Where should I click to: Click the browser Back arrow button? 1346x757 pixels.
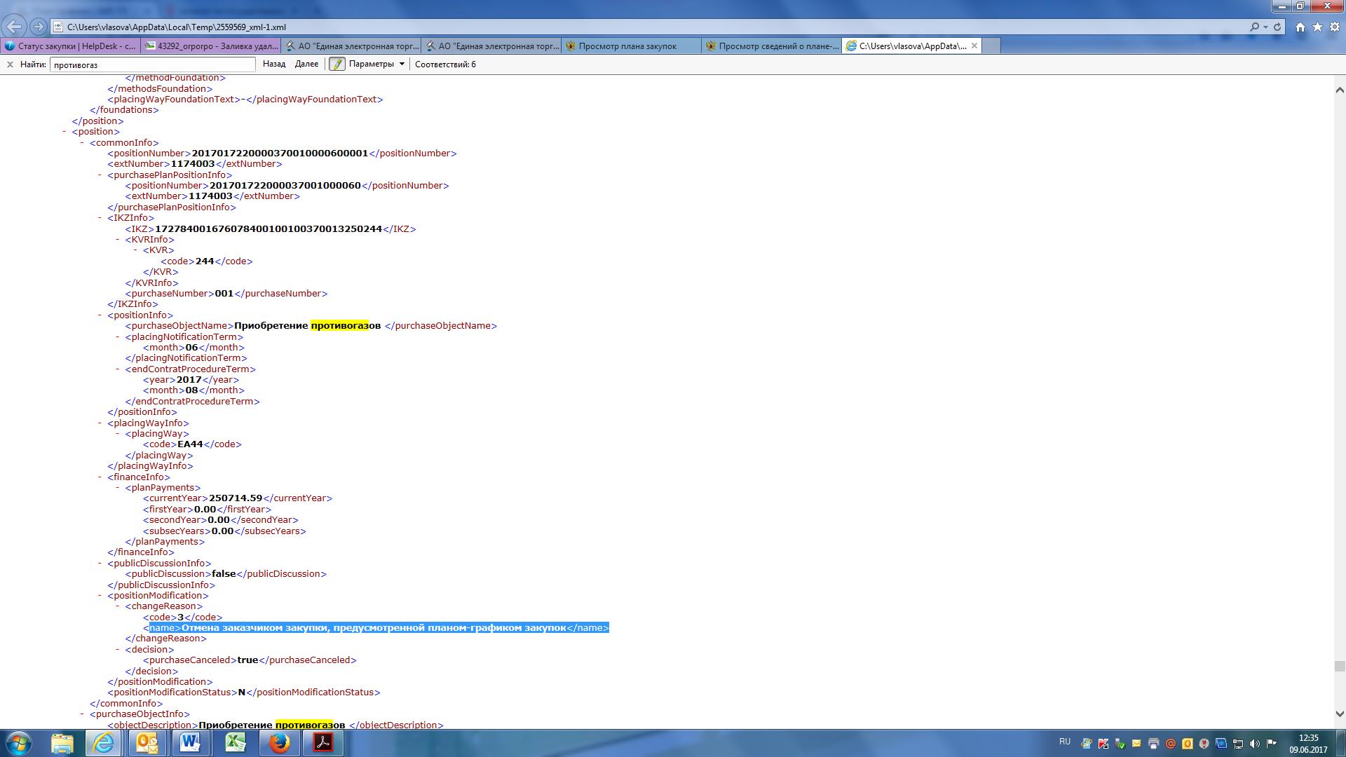(x=14, y=27)
